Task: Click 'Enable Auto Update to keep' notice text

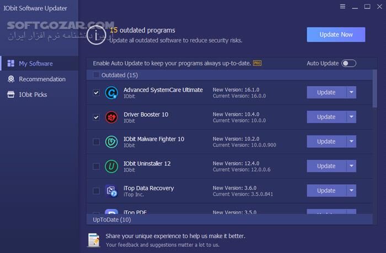Action: point(172,63)
